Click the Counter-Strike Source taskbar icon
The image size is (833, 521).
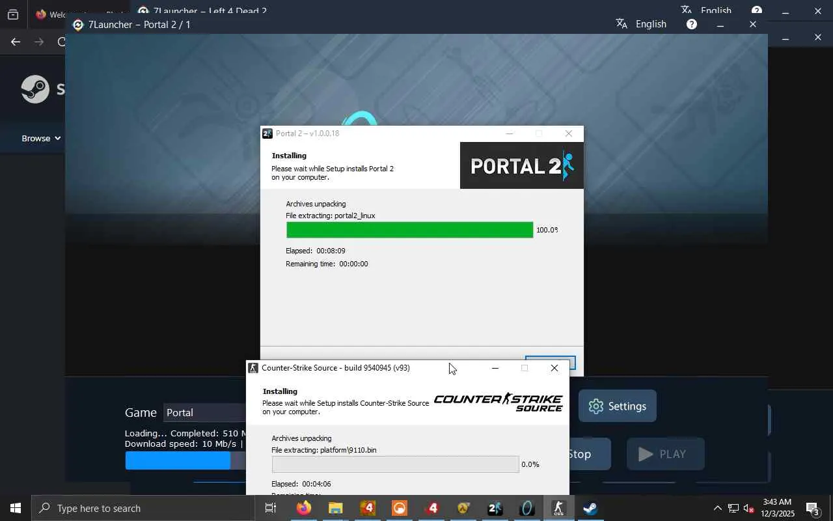(558, 508)
